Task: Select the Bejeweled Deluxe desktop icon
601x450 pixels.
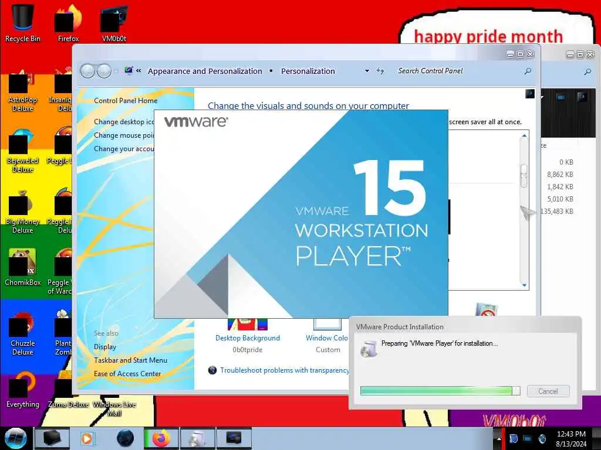Action: 23,152
